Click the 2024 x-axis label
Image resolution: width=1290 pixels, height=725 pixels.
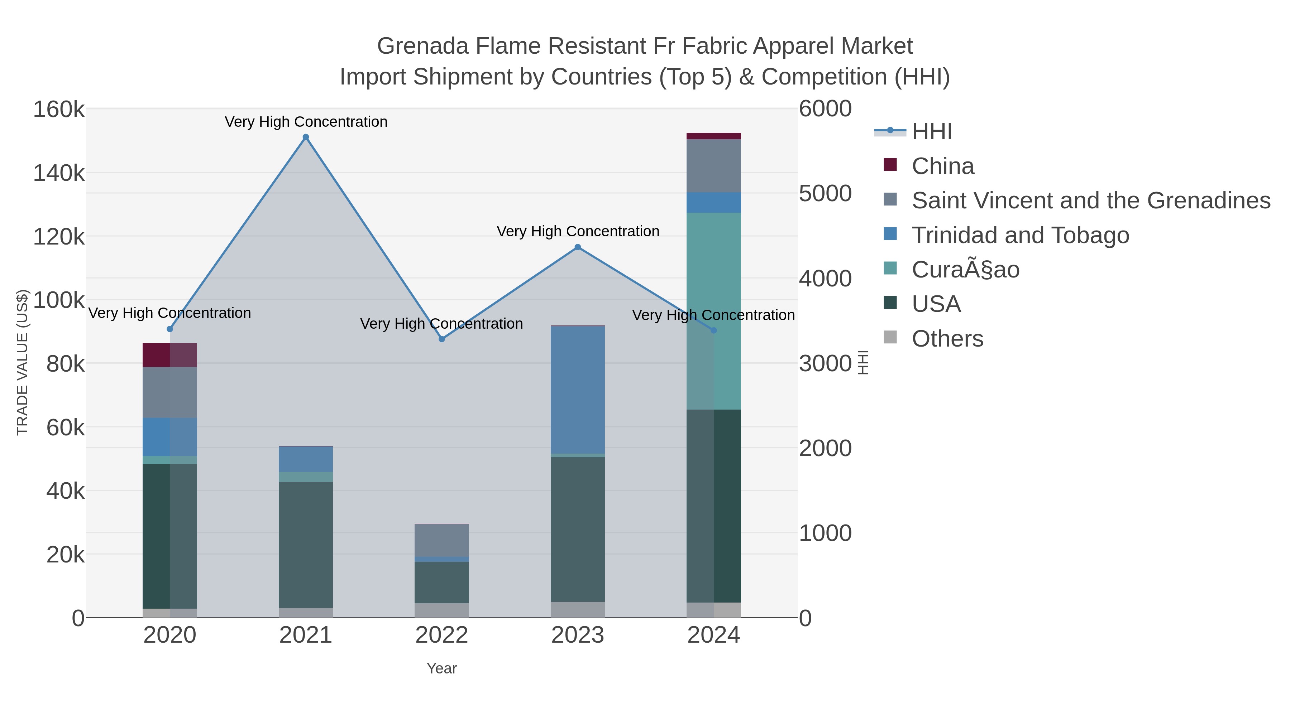(x=713, y=635)
